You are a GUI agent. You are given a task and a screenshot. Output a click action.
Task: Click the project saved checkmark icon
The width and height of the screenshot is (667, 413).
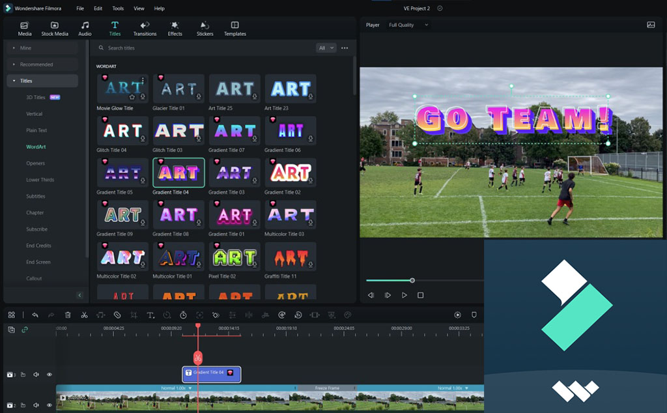click(x=440, y=8)
